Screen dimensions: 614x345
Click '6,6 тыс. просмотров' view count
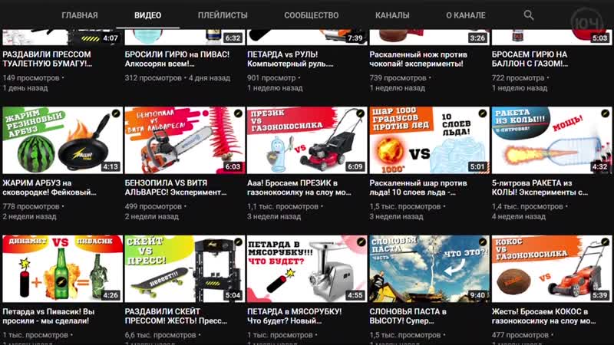pos(160,335)
